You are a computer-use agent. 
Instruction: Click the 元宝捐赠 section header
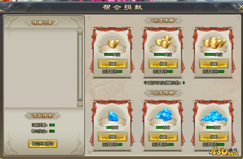coord(163,20)
